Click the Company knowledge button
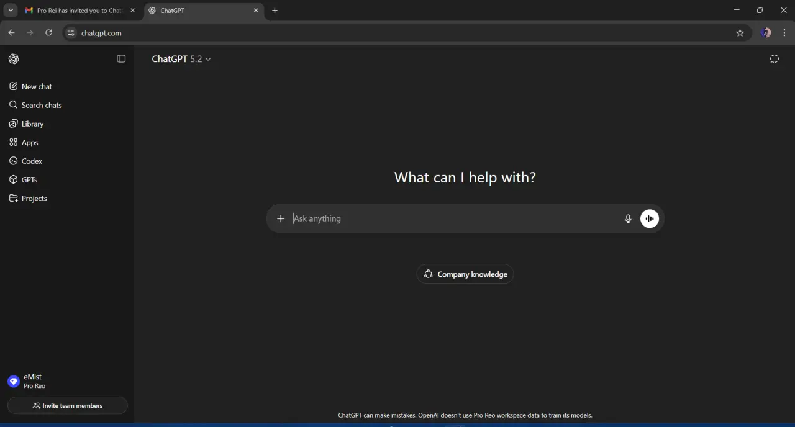795x427 pixels. (x=465, y=274)
